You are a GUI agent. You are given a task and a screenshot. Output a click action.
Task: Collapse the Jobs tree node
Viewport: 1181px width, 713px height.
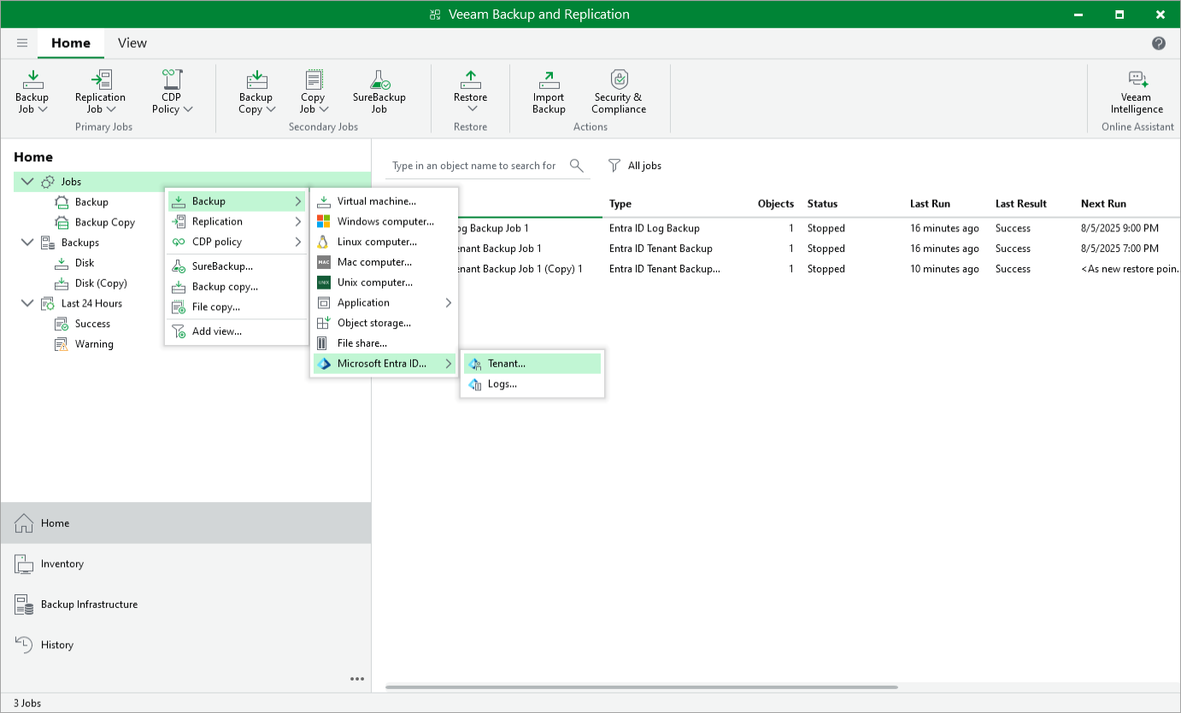tap(27, 182)
